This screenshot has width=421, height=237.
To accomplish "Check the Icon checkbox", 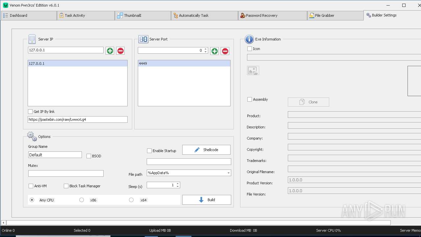I will click(x=250, y=49).
